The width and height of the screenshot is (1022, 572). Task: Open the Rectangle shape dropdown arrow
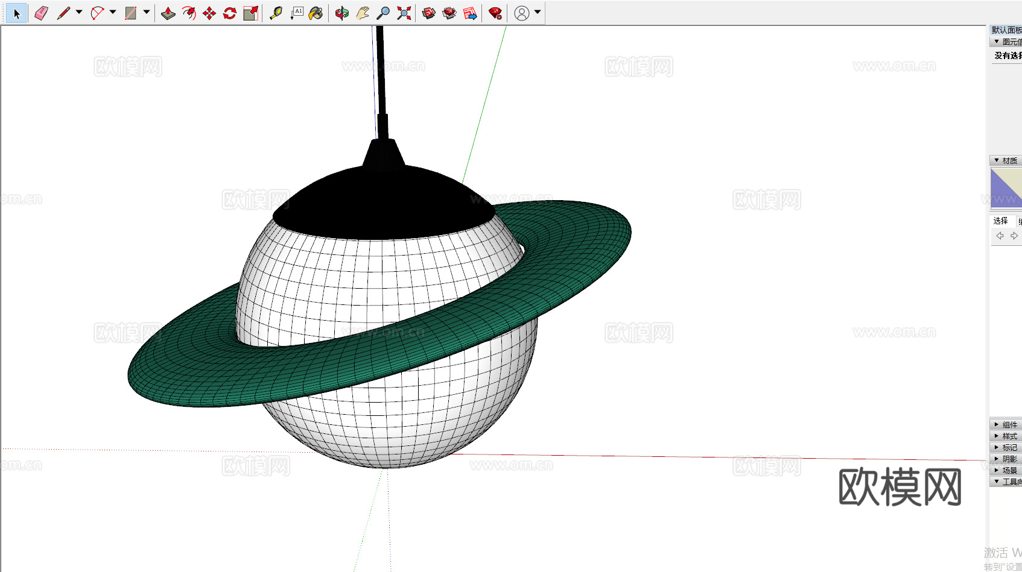147,12
